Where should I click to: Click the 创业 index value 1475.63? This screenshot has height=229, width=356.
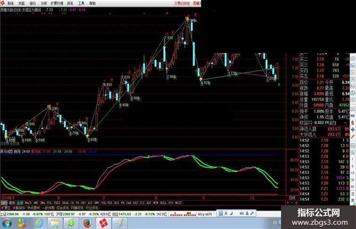pyautogui.click(x=125, y=214)
